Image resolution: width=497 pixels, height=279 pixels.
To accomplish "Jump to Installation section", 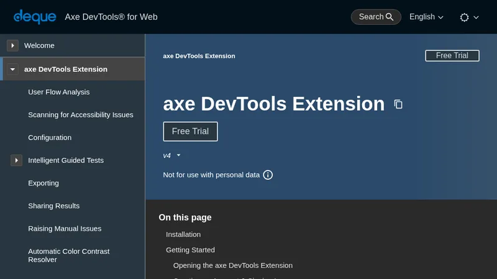I will tap(183, 234).
